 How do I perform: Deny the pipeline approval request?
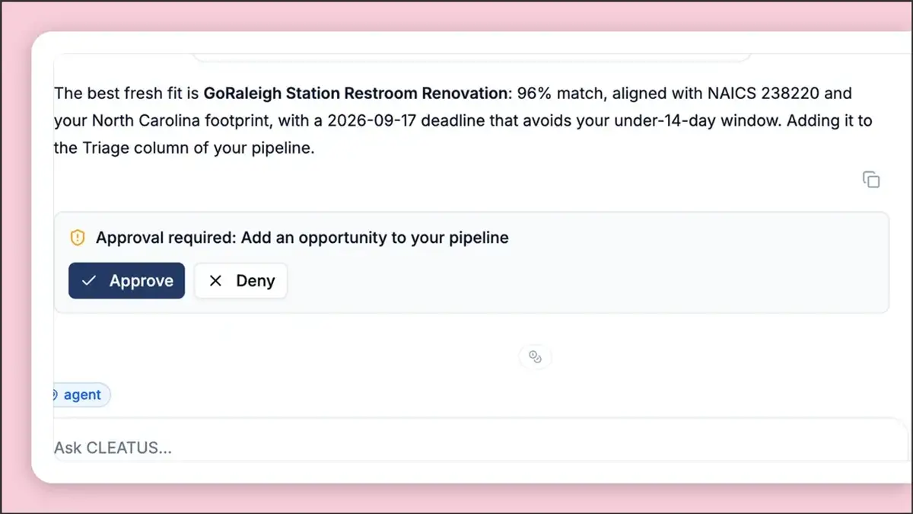[240, 281]
